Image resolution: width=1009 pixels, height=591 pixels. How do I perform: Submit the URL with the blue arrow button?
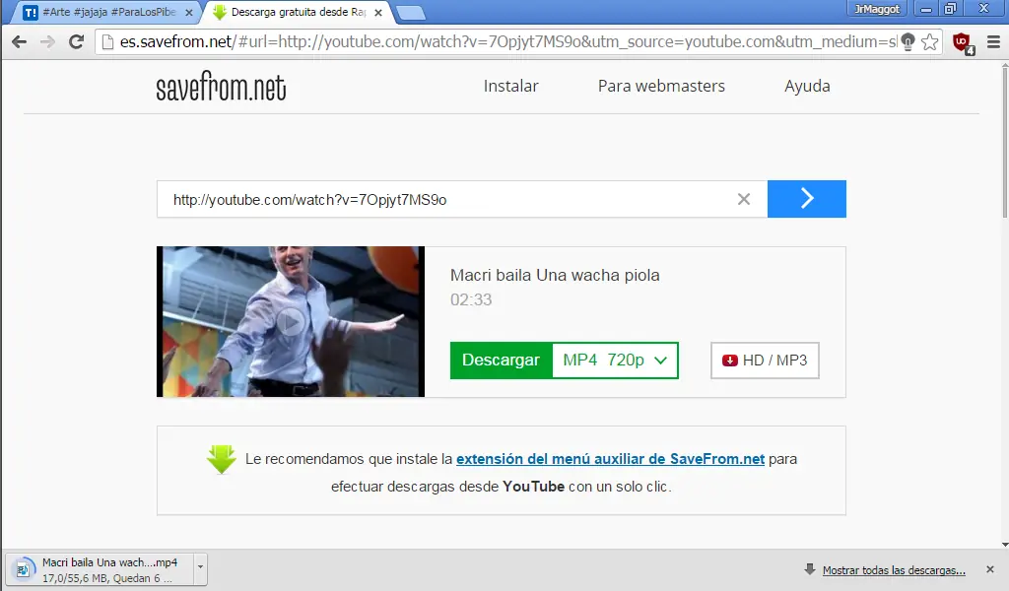(x=806, y=199)
